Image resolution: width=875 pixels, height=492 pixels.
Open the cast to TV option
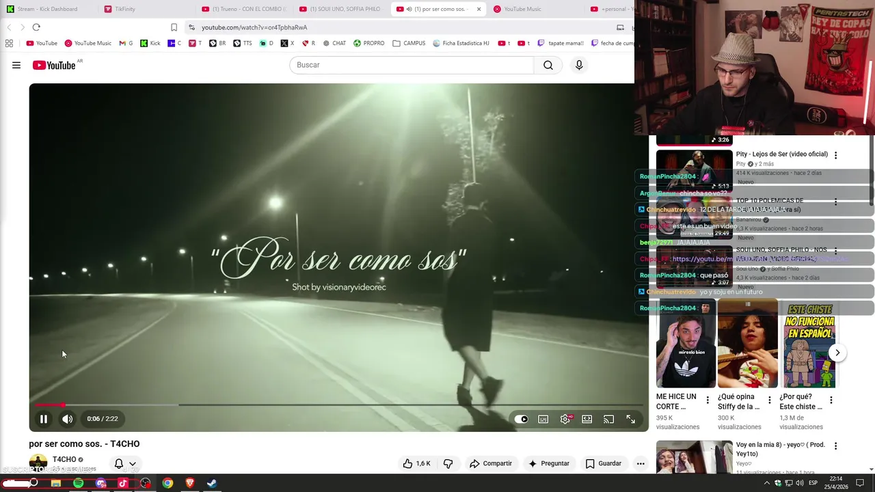pos(609,419)
